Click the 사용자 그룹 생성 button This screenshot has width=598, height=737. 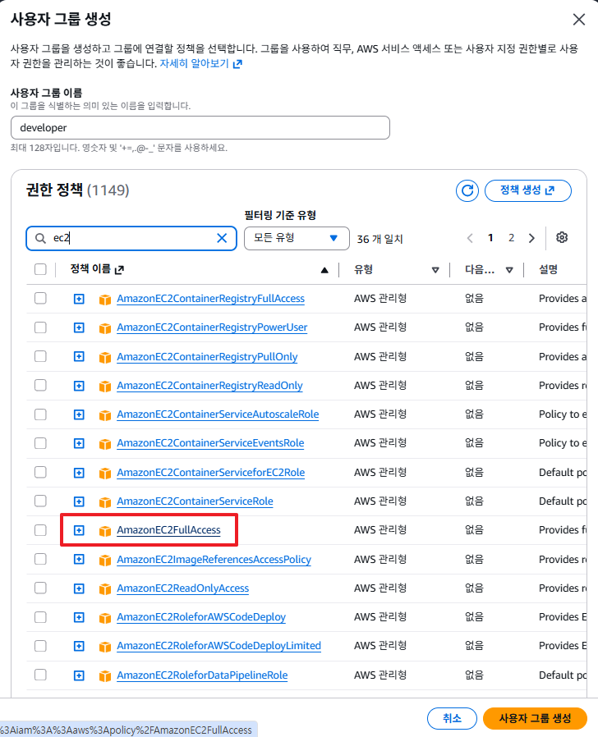coord(535,718)
